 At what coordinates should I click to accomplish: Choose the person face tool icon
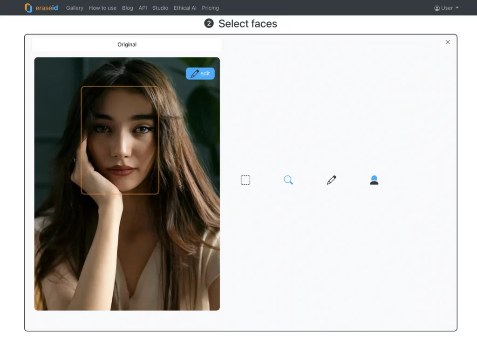pos(374,180)
